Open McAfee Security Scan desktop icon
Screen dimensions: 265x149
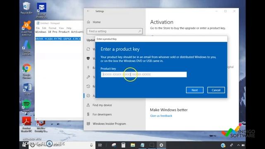41,126
